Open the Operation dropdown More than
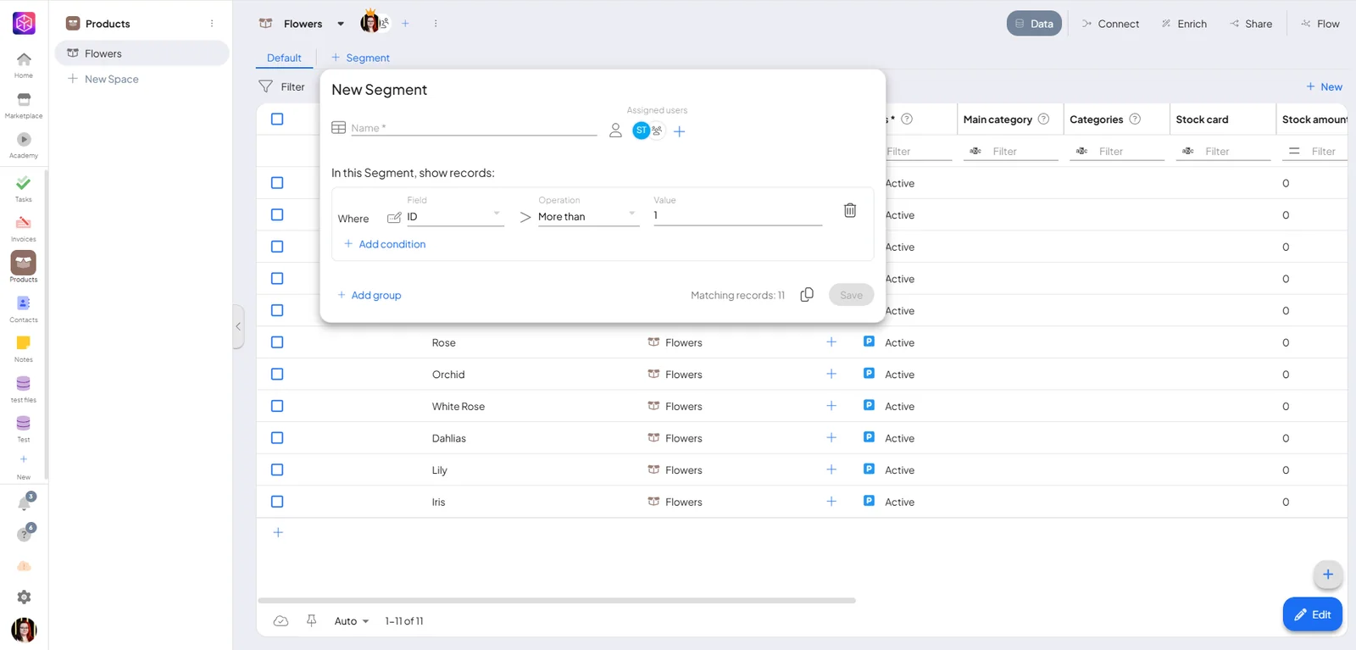 pyautogui.click(x=586, y=217)
